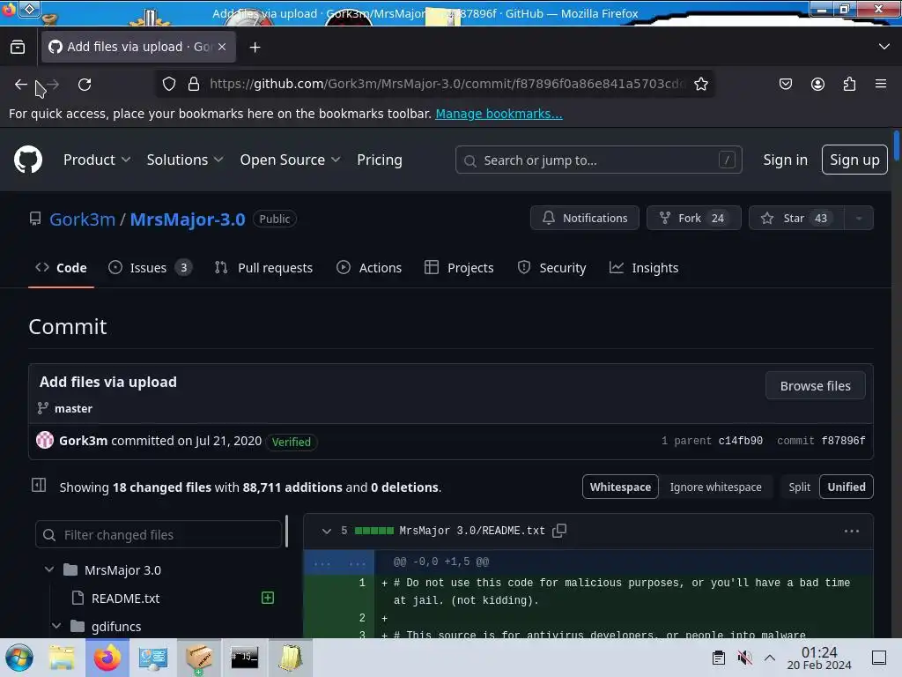Open the Security tab
The width and height of the screenshot is (902, 677).
pyautogui.click(x=551, y=268)
